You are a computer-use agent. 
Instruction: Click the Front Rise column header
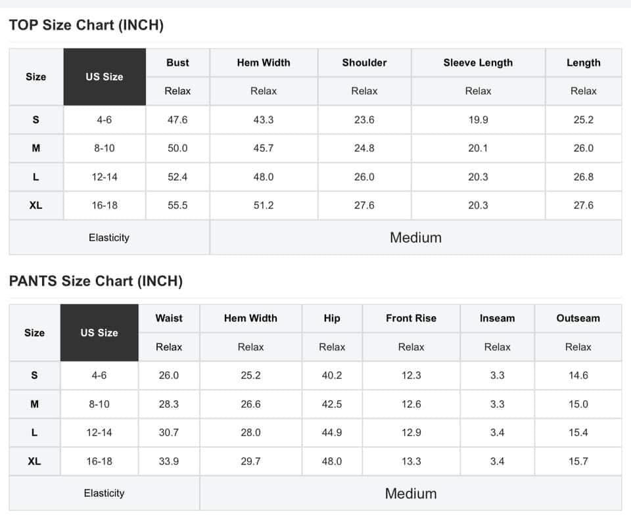tap(411, 318)
